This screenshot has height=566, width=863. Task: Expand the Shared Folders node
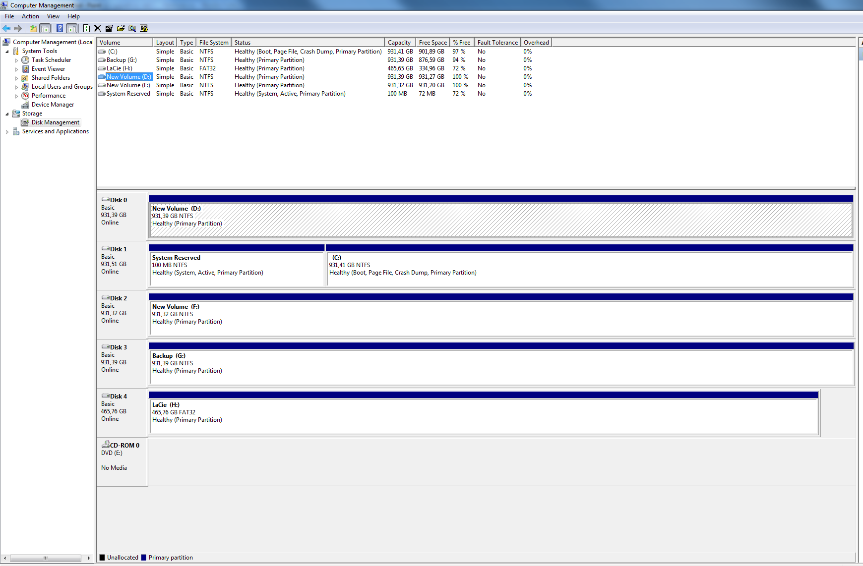coord(16,78)
